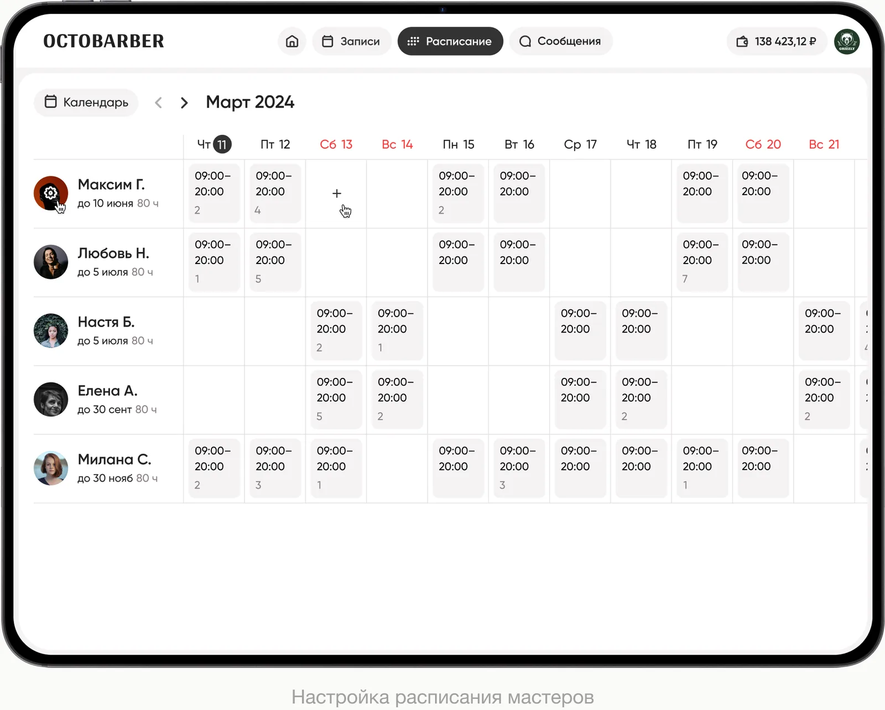Open Милана С. avatar photo

(x=50, y=468)
